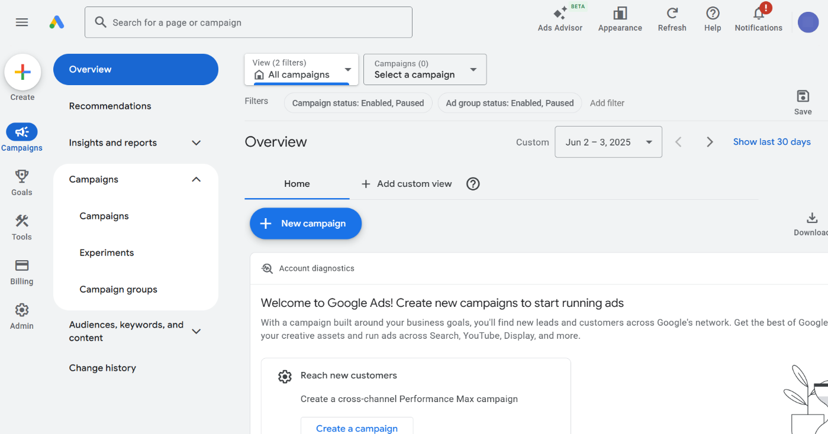Start a New campaign
This screenshot has width=828, height=434.
tap(305, 224)
